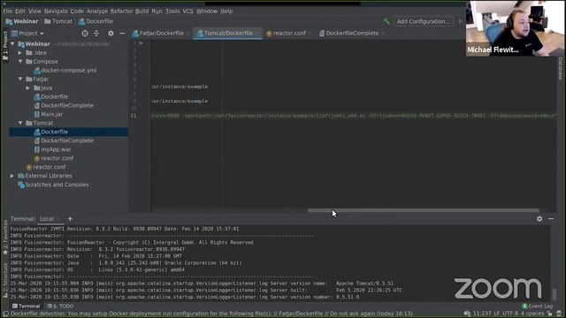The width and height of the screenshot is (566, 318).
Task: Open the Event Log
Action: tap(538, 307)
